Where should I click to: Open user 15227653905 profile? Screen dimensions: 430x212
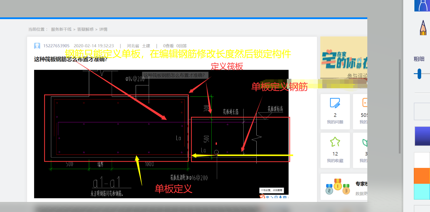click(x=57, y=46)
